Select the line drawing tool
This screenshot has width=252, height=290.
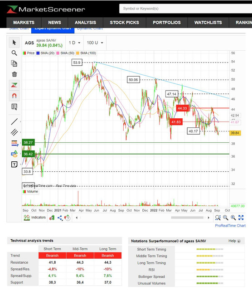pos(14,121)
